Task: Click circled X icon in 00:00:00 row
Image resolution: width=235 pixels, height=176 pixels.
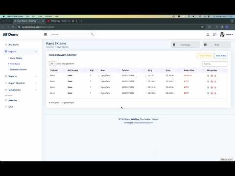Action: point(212,76)
